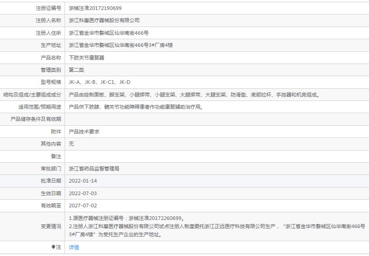The image size is (369, 256).
Task: Select registration number 浙械注准20172190699
Action: click(95, 8)
